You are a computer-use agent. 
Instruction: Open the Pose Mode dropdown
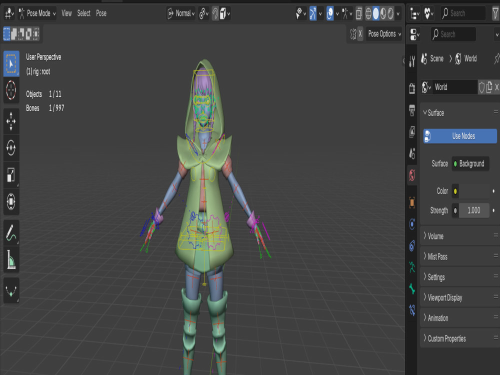click(37, 13)
